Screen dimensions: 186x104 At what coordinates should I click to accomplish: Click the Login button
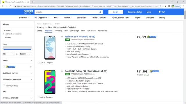point(116,12)
